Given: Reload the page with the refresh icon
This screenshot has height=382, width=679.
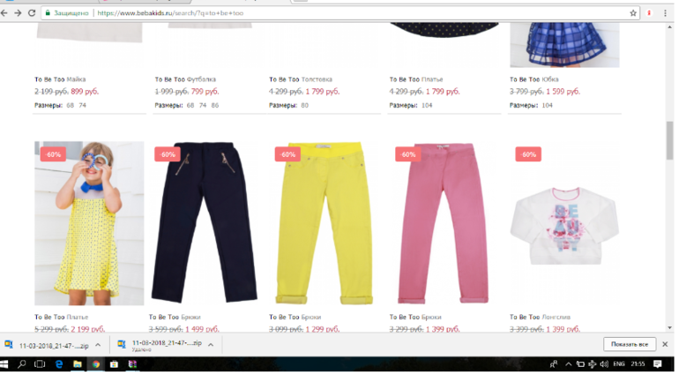Looking at the screenshot, I should click(32, 13).
